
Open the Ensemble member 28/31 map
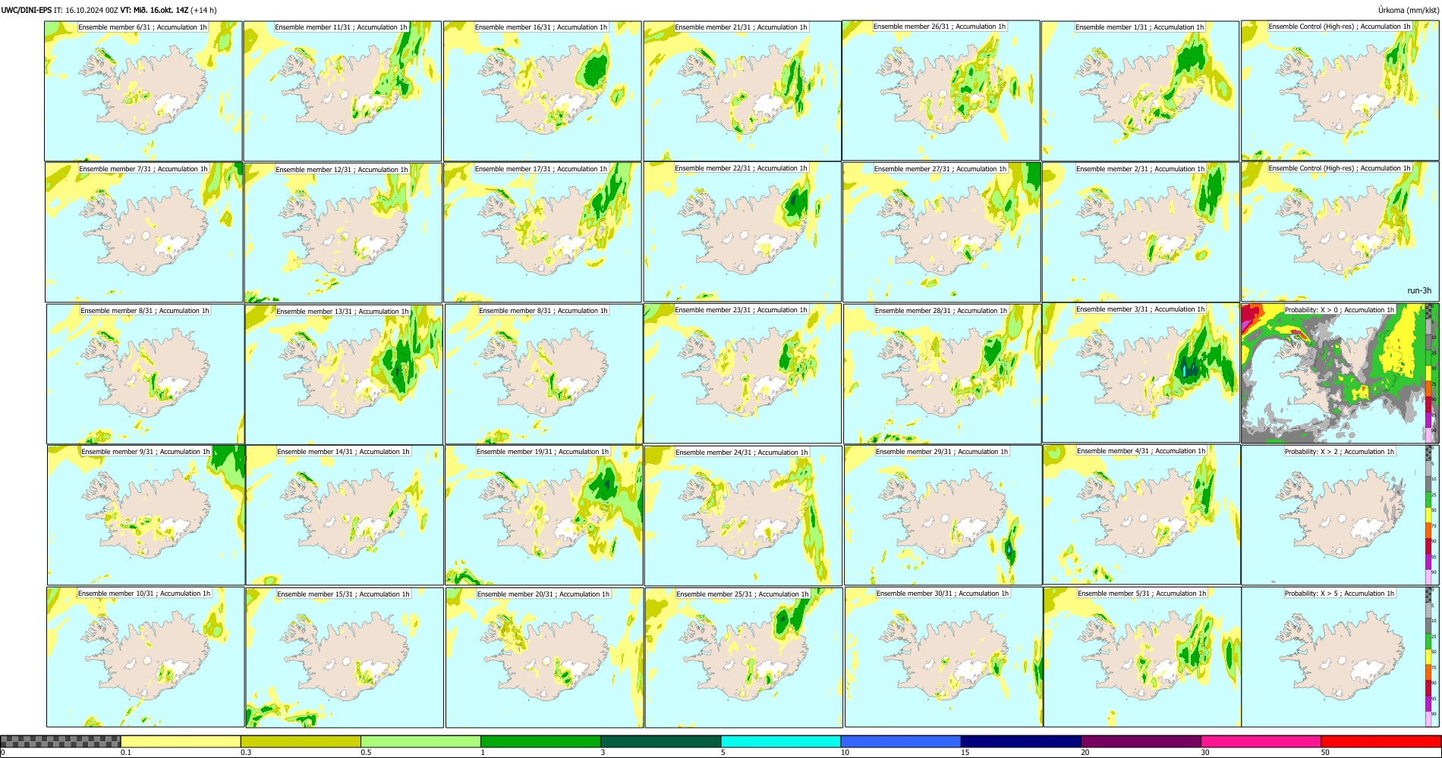point(942,374)
